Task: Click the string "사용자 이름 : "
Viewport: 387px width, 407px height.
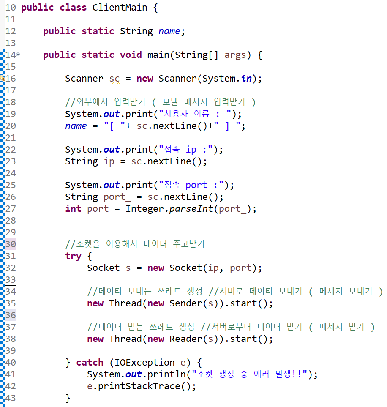Action: pos(195,114)
